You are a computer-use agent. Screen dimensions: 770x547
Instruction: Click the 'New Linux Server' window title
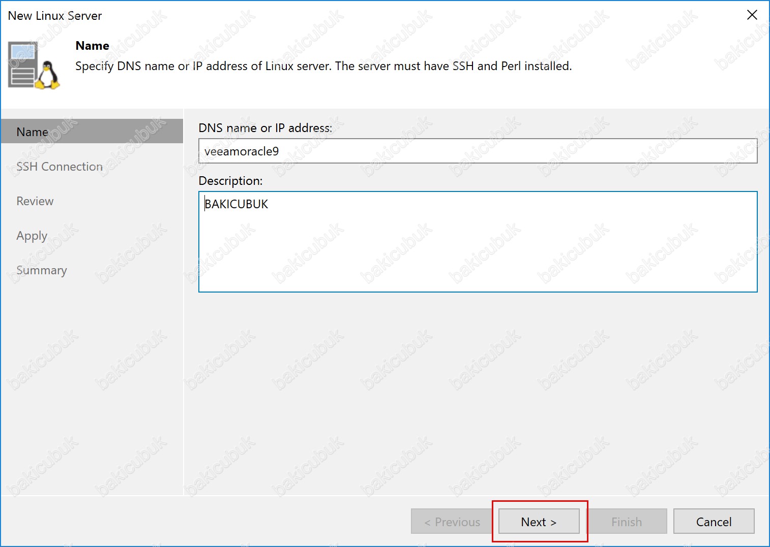55,16
